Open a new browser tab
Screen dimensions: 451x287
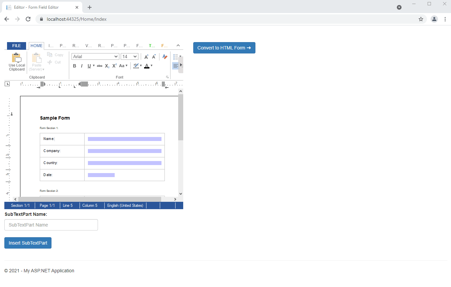point(90,7)
